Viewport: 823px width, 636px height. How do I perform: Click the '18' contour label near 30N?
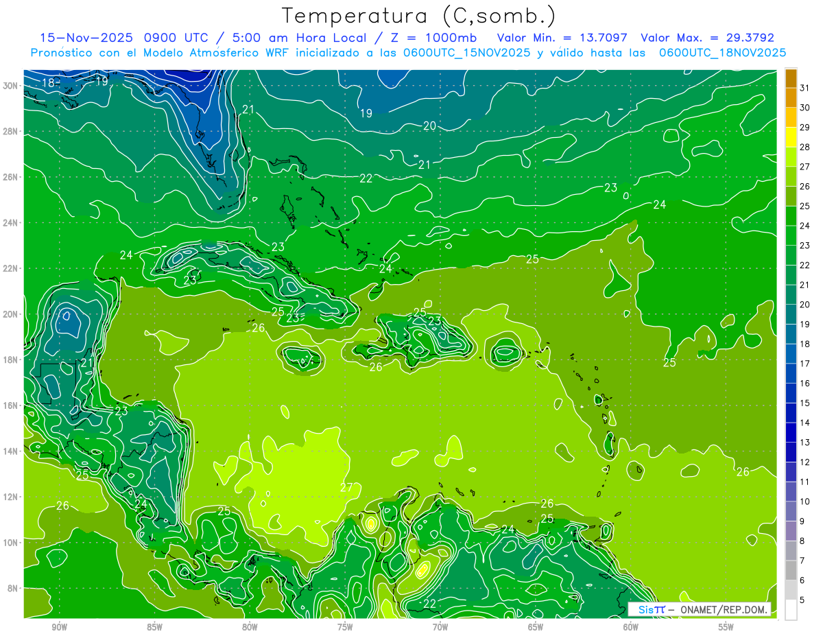48,83
